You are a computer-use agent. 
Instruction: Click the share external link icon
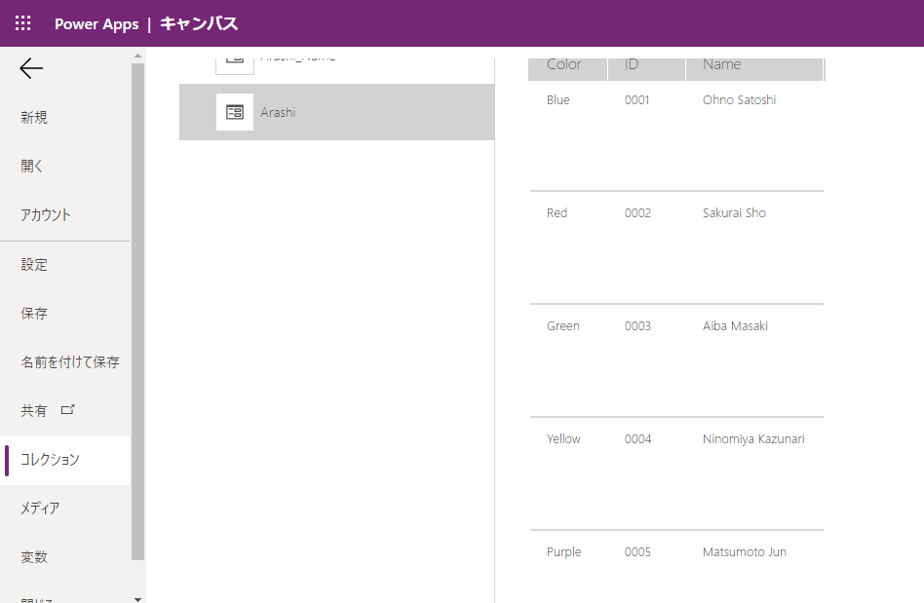(68, 409)
